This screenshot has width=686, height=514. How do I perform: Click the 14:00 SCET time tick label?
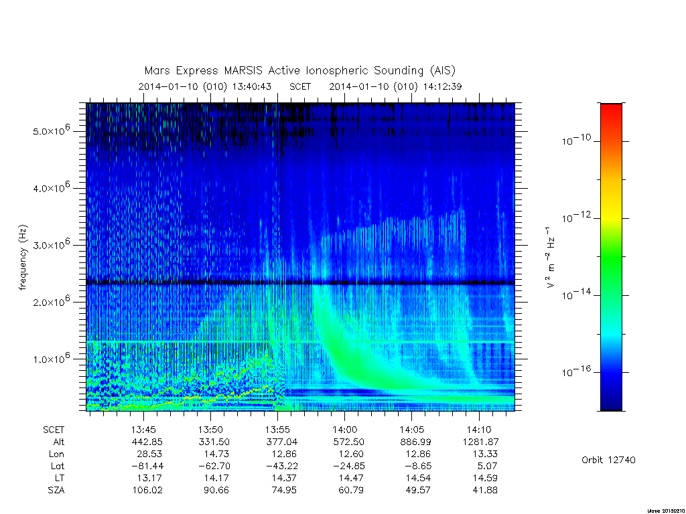point(344,430)
